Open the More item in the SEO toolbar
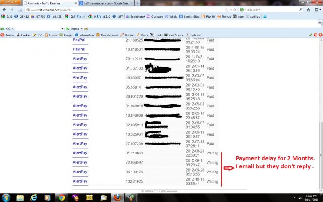The width and height of the screenshot is (323, 202). click(x=239, y=17)
